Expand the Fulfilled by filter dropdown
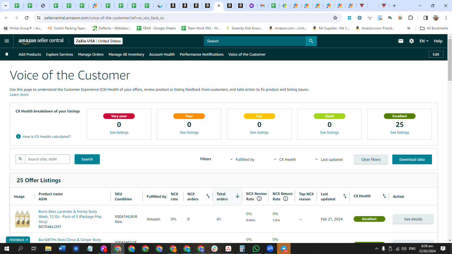The image size is (452, 254). click(242, 159)
